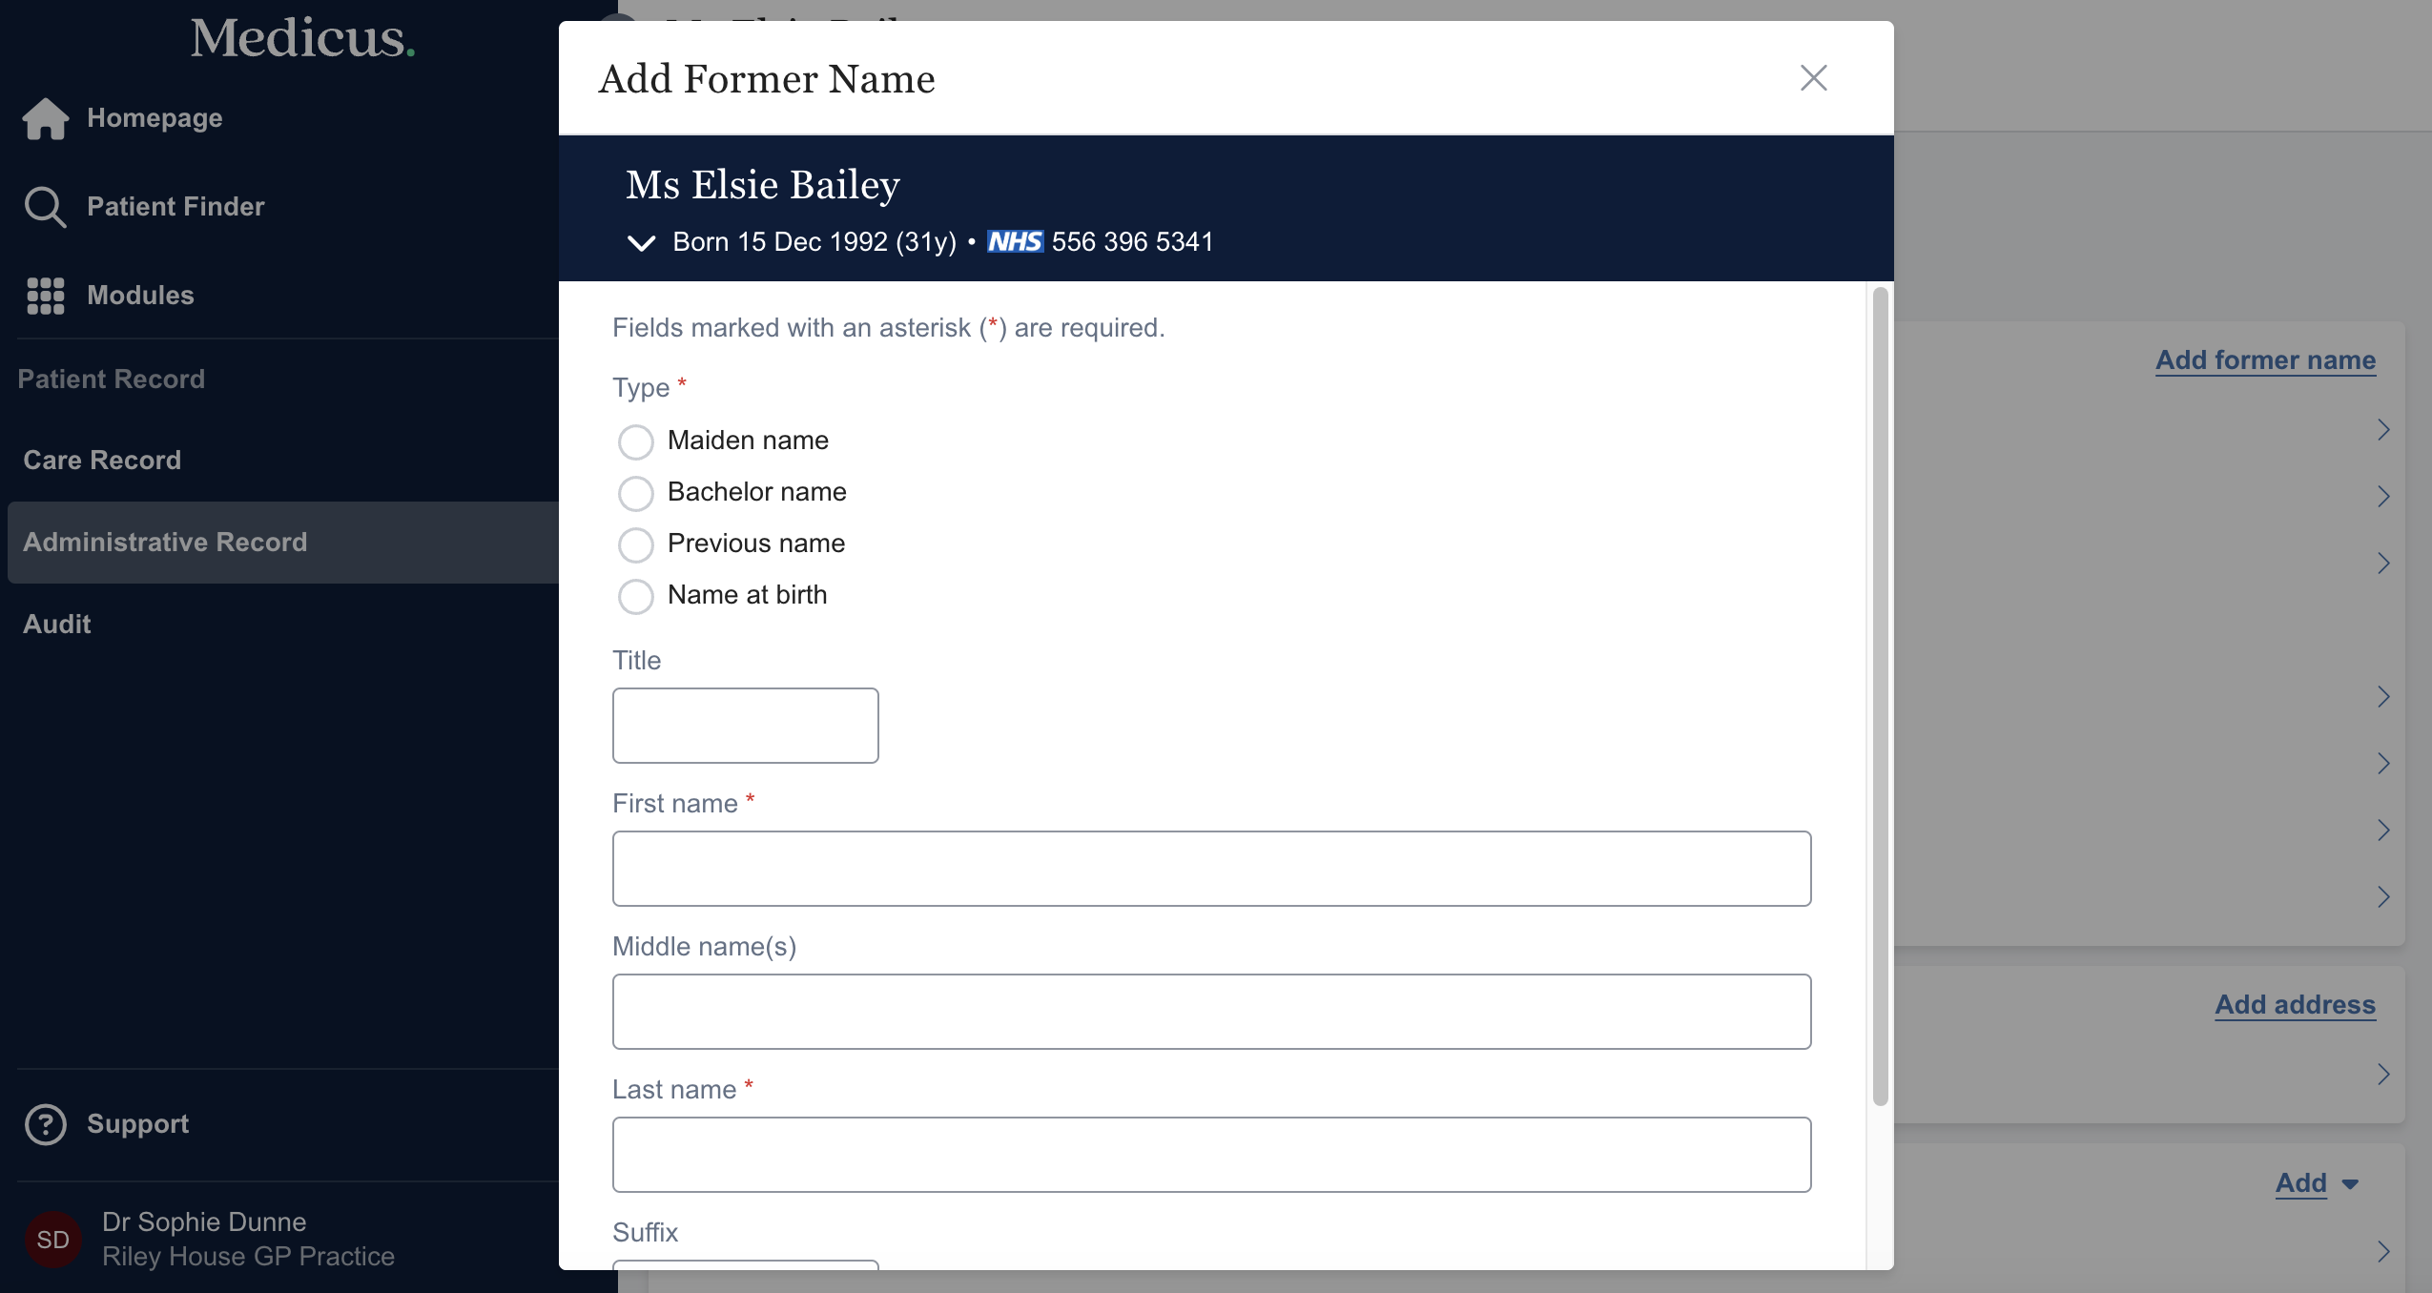
Task: Open the Care Record section
Action: pos(102,461)
